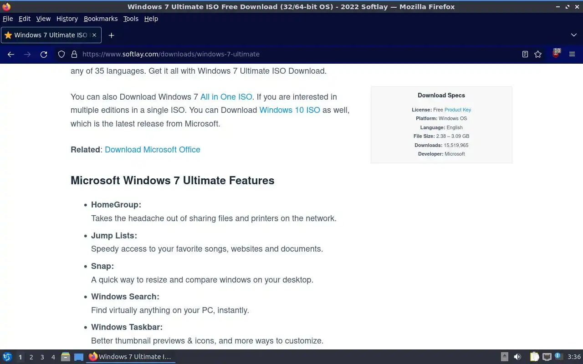Click the Download Specs heading

(x=441, y=96)
